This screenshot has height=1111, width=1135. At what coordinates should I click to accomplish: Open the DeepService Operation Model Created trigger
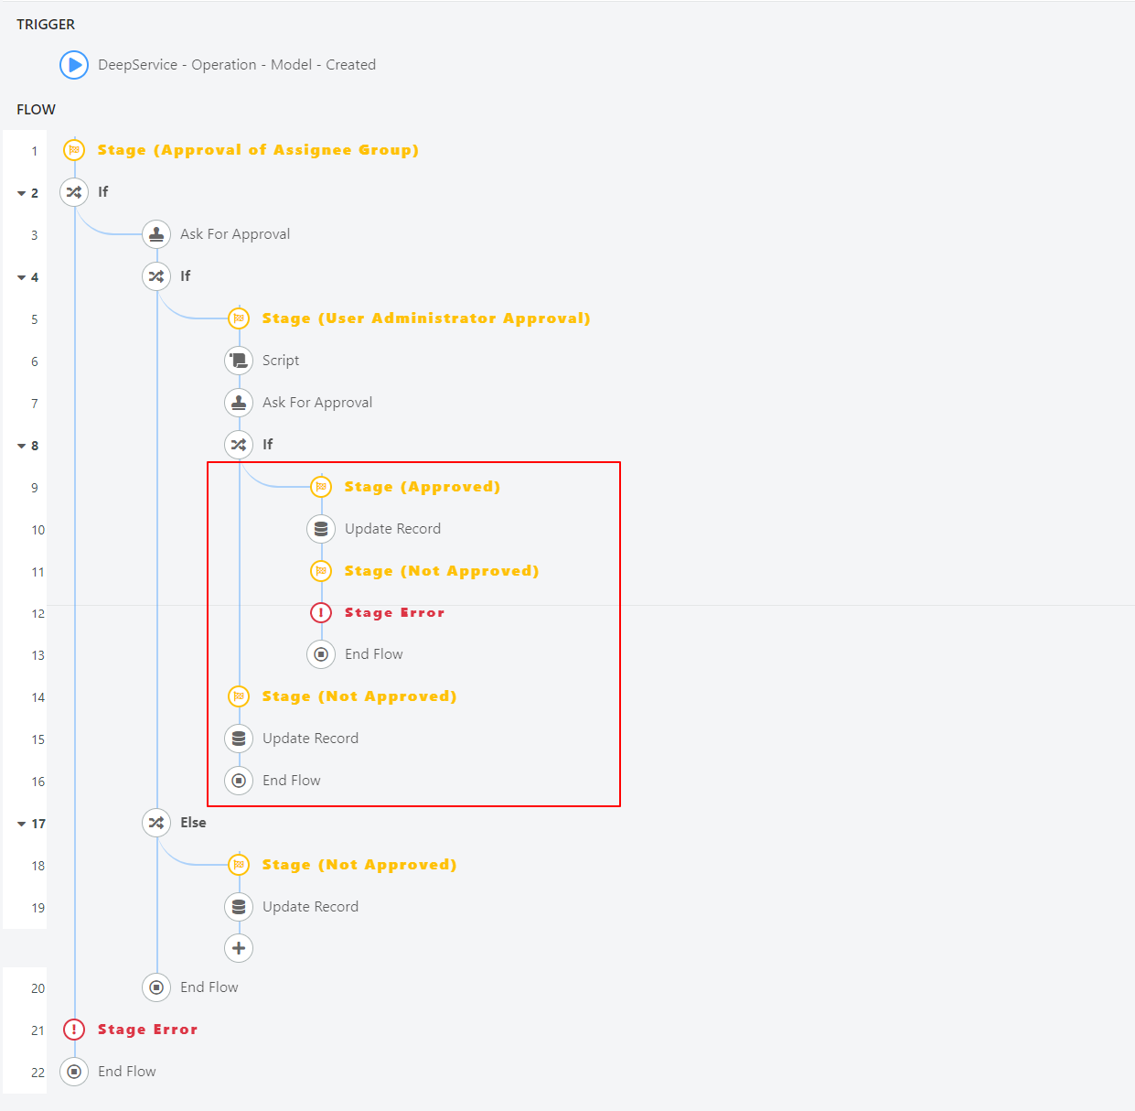[x=237, y=65]
